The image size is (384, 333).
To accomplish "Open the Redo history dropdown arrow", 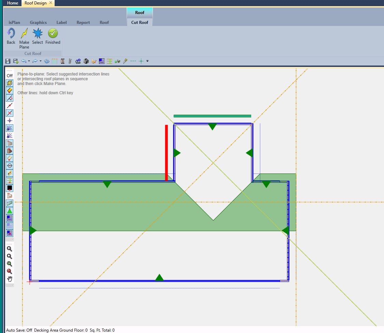I will pos(41,61).
